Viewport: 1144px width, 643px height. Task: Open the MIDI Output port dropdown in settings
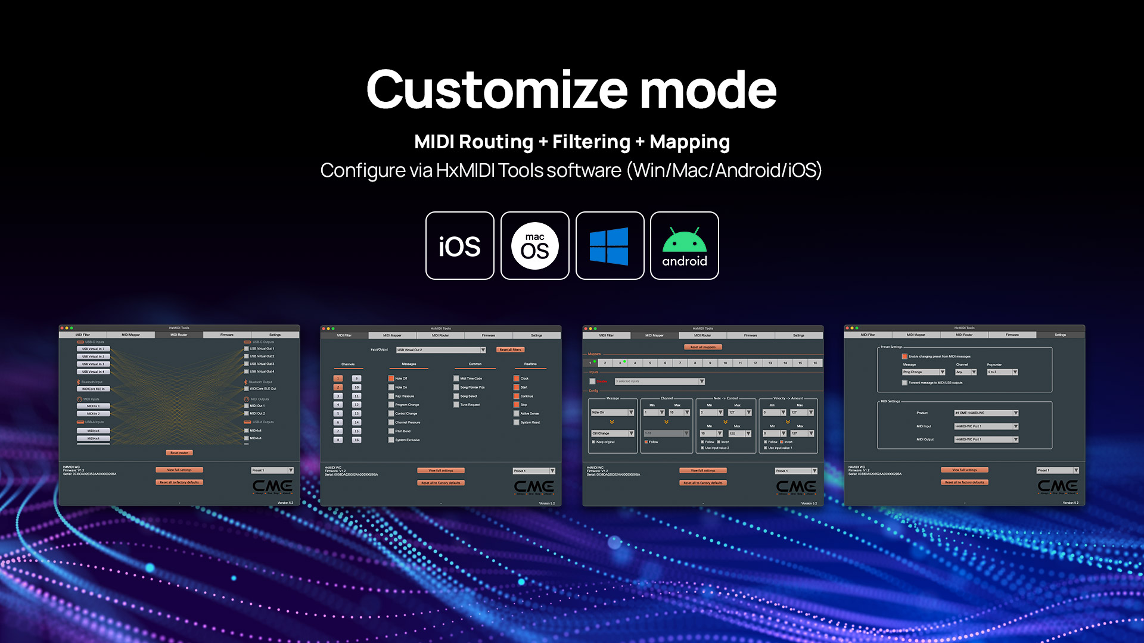(986, 439)
